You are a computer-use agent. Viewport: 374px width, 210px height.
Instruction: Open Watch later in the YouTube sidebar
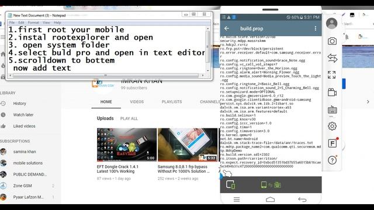(x=23, y=115)
